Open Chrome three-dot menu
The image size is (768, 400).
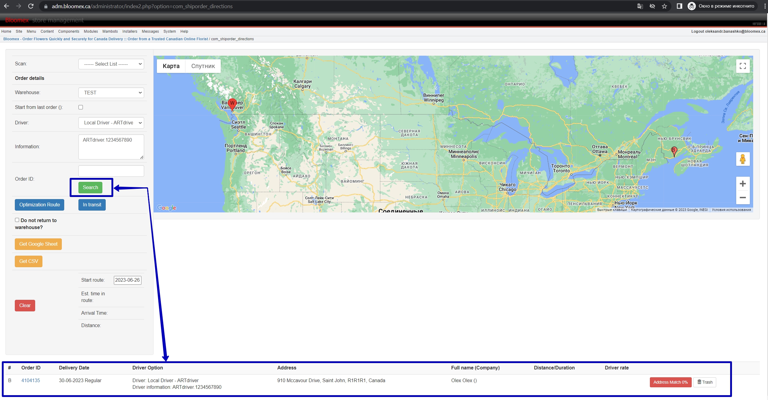click(764, 6)
